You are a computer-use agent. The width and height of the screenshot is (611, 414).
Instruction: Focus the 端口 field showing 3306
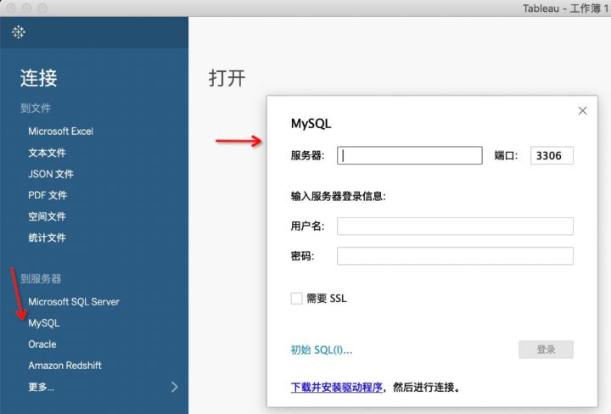[552, 155]
